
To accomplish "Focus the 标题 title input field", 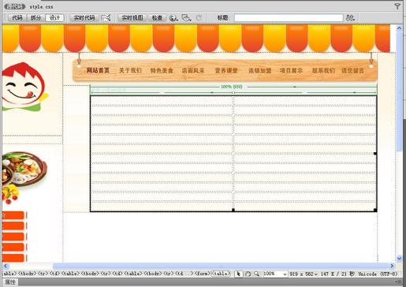I will pyautogui.click(x=289, y=18).
